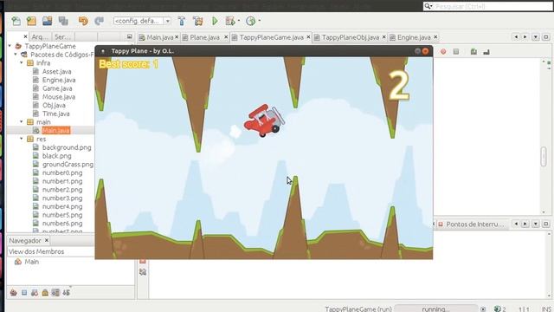Open the Ser... services tab

63,36
